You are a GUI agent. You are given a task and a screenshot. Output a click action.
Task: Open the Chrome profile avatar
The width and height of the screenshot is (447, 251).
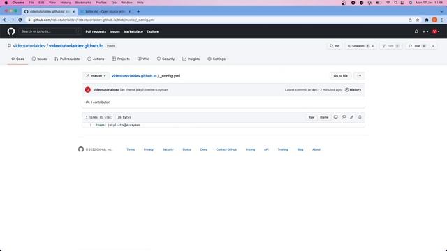434,20
